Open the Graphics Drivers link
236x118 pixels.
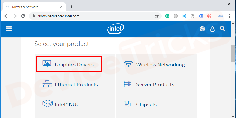coord(74,65)
